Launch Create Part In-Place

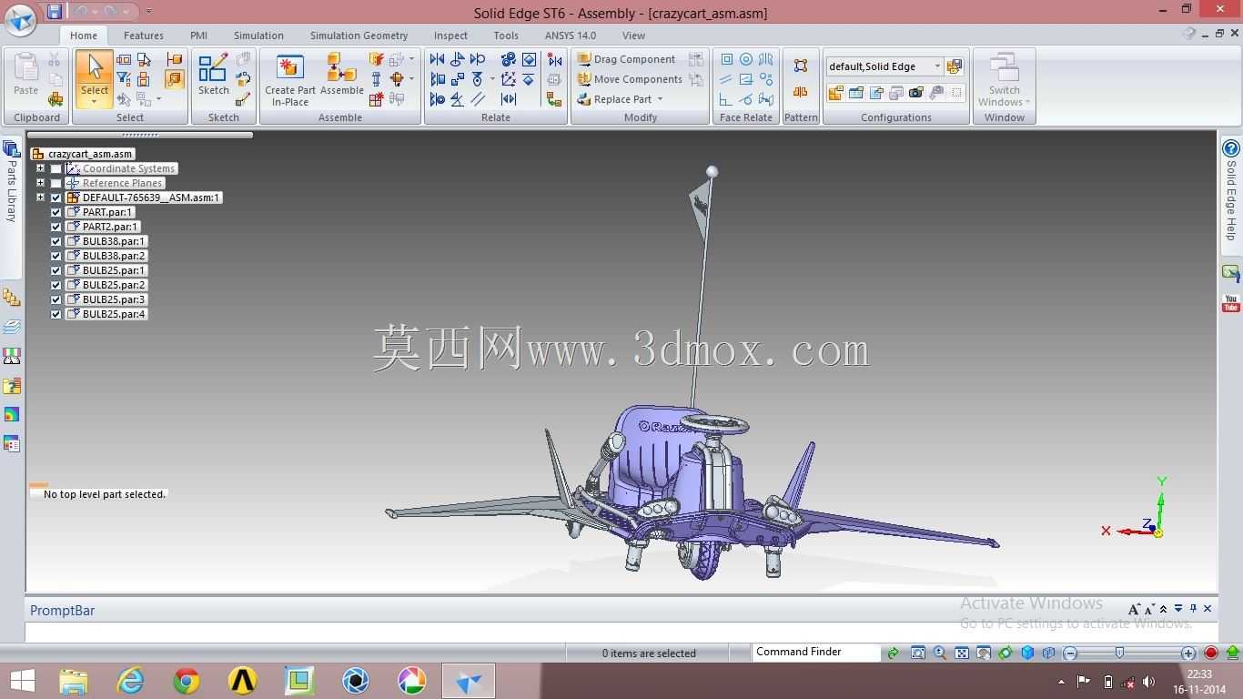[x=290, y=80]
